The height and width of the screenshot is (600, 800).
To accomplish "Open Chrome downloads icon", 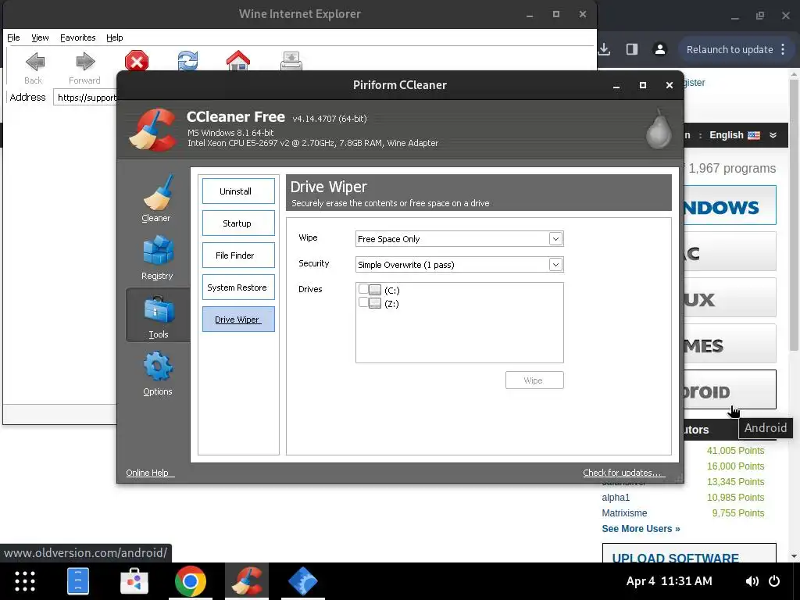I will click(604, 49).
